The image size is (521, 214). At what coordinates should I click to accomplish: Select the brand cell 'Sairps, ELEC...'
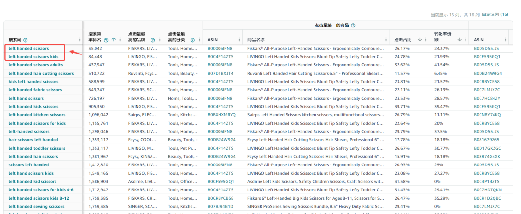142,115
